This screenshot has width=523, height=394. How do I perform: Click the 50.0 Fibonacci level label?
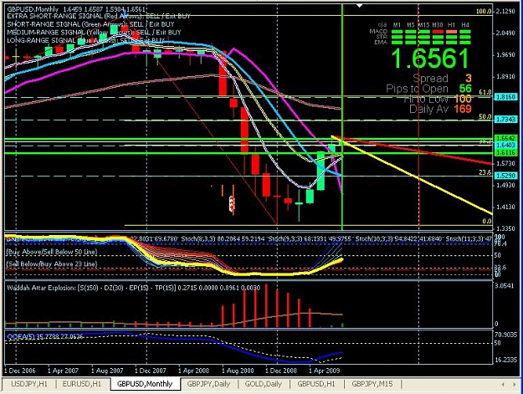(x=485, y=116)
